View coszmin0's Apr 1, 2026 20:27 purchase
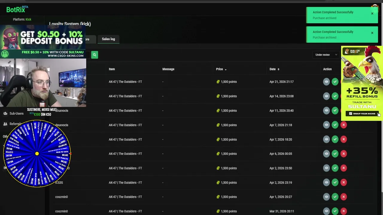 [x=326, y=197]
